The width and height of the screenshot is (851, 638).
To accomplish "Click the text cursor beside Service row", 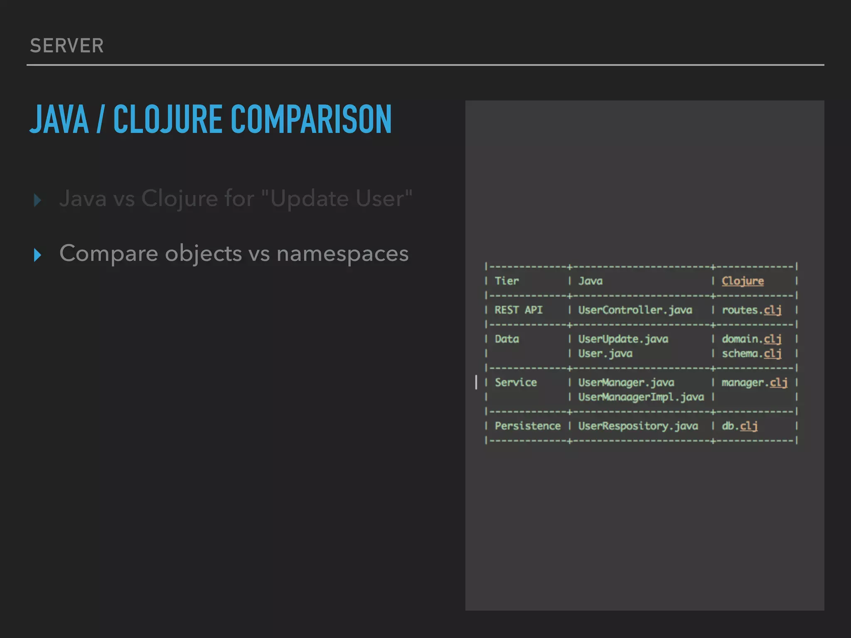I will [476, 382].
